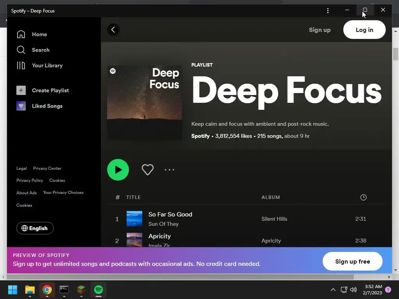399x299 pixels.
Task: Open artist Sun Of They
Action: click(163, 224)
